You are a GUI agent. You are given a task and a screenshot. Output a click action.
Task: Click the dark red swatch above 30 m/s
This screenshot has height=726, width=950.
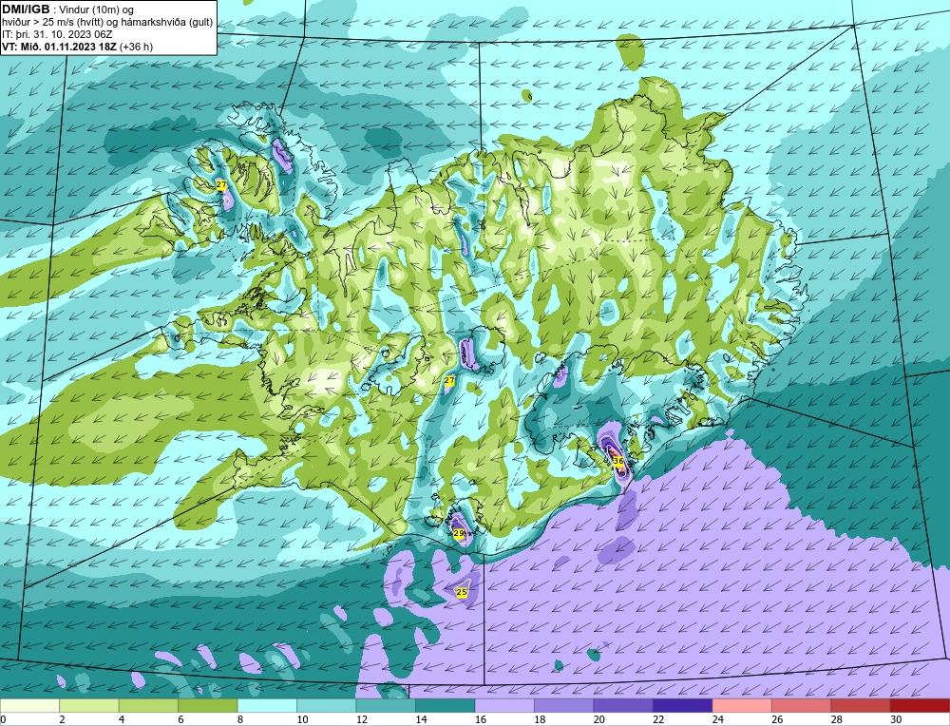921,705
